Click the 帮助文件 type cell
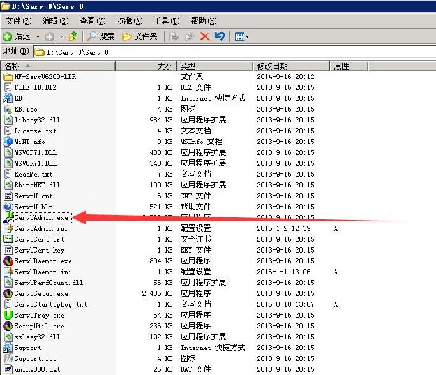The height and width of the screenshot is (375, 436). click(195, 207)
